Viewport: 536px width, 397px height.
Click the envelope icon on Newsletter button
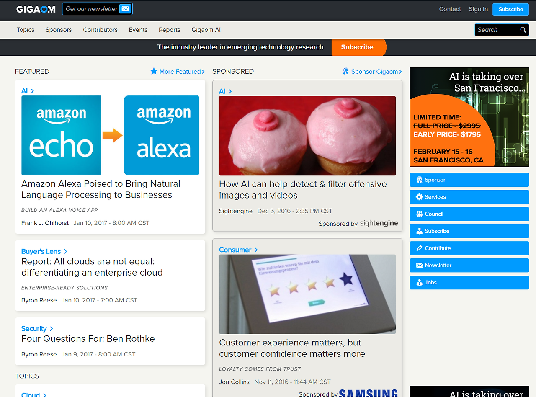(x=419, y=266)
